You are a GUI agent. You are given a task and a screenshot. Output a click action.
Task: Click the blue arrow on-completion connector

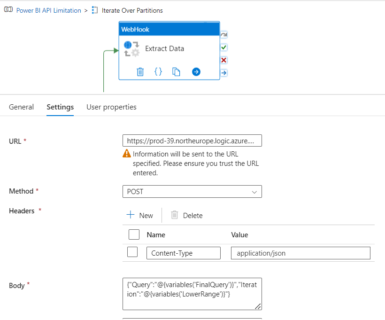[x=224, y=73]
